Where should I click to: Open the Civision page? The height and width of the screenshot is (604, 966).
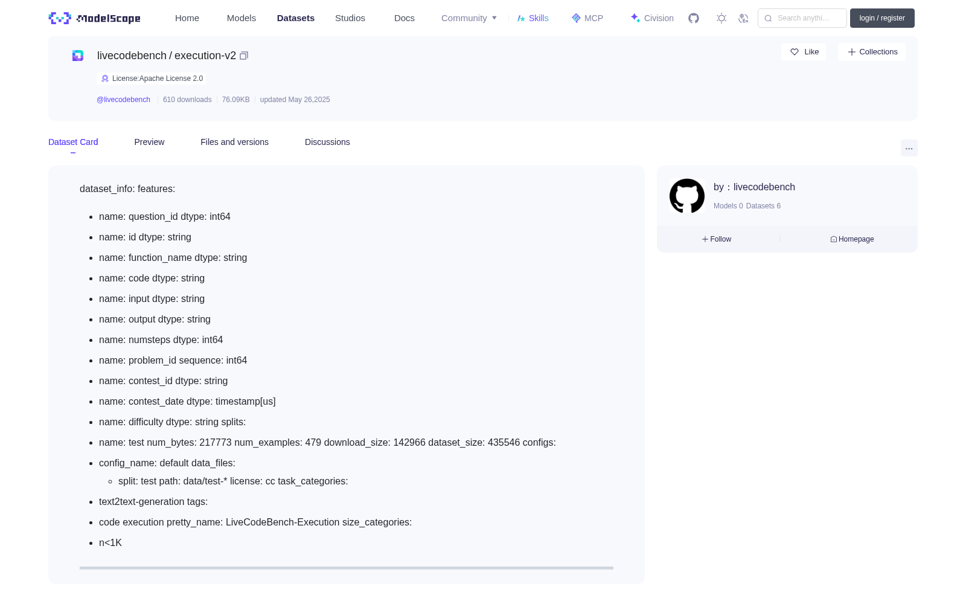coord(652,18)
